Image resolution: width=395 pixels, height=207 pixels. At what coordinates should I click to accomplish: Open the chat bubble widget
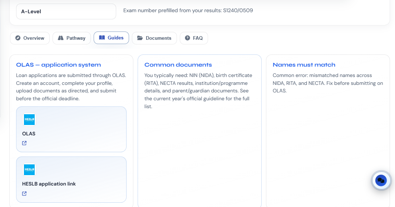[381, 180]
